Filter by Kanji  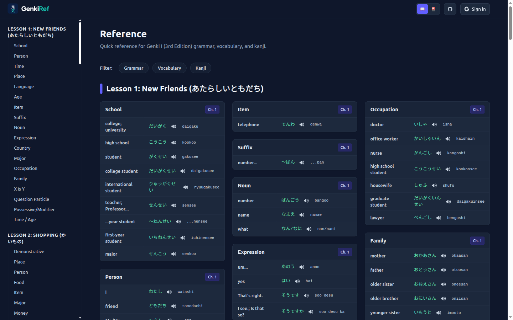[201, 68]
